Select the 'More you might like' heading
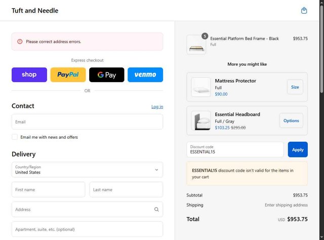This screenshot has width=324, height=240. tap(247, 64)
